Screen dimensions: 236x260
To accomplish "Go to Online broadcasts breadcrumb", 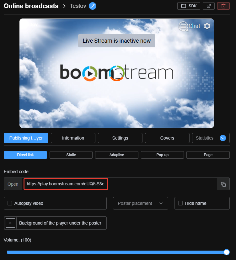I will pyautogui.click(x=31, y=6).
